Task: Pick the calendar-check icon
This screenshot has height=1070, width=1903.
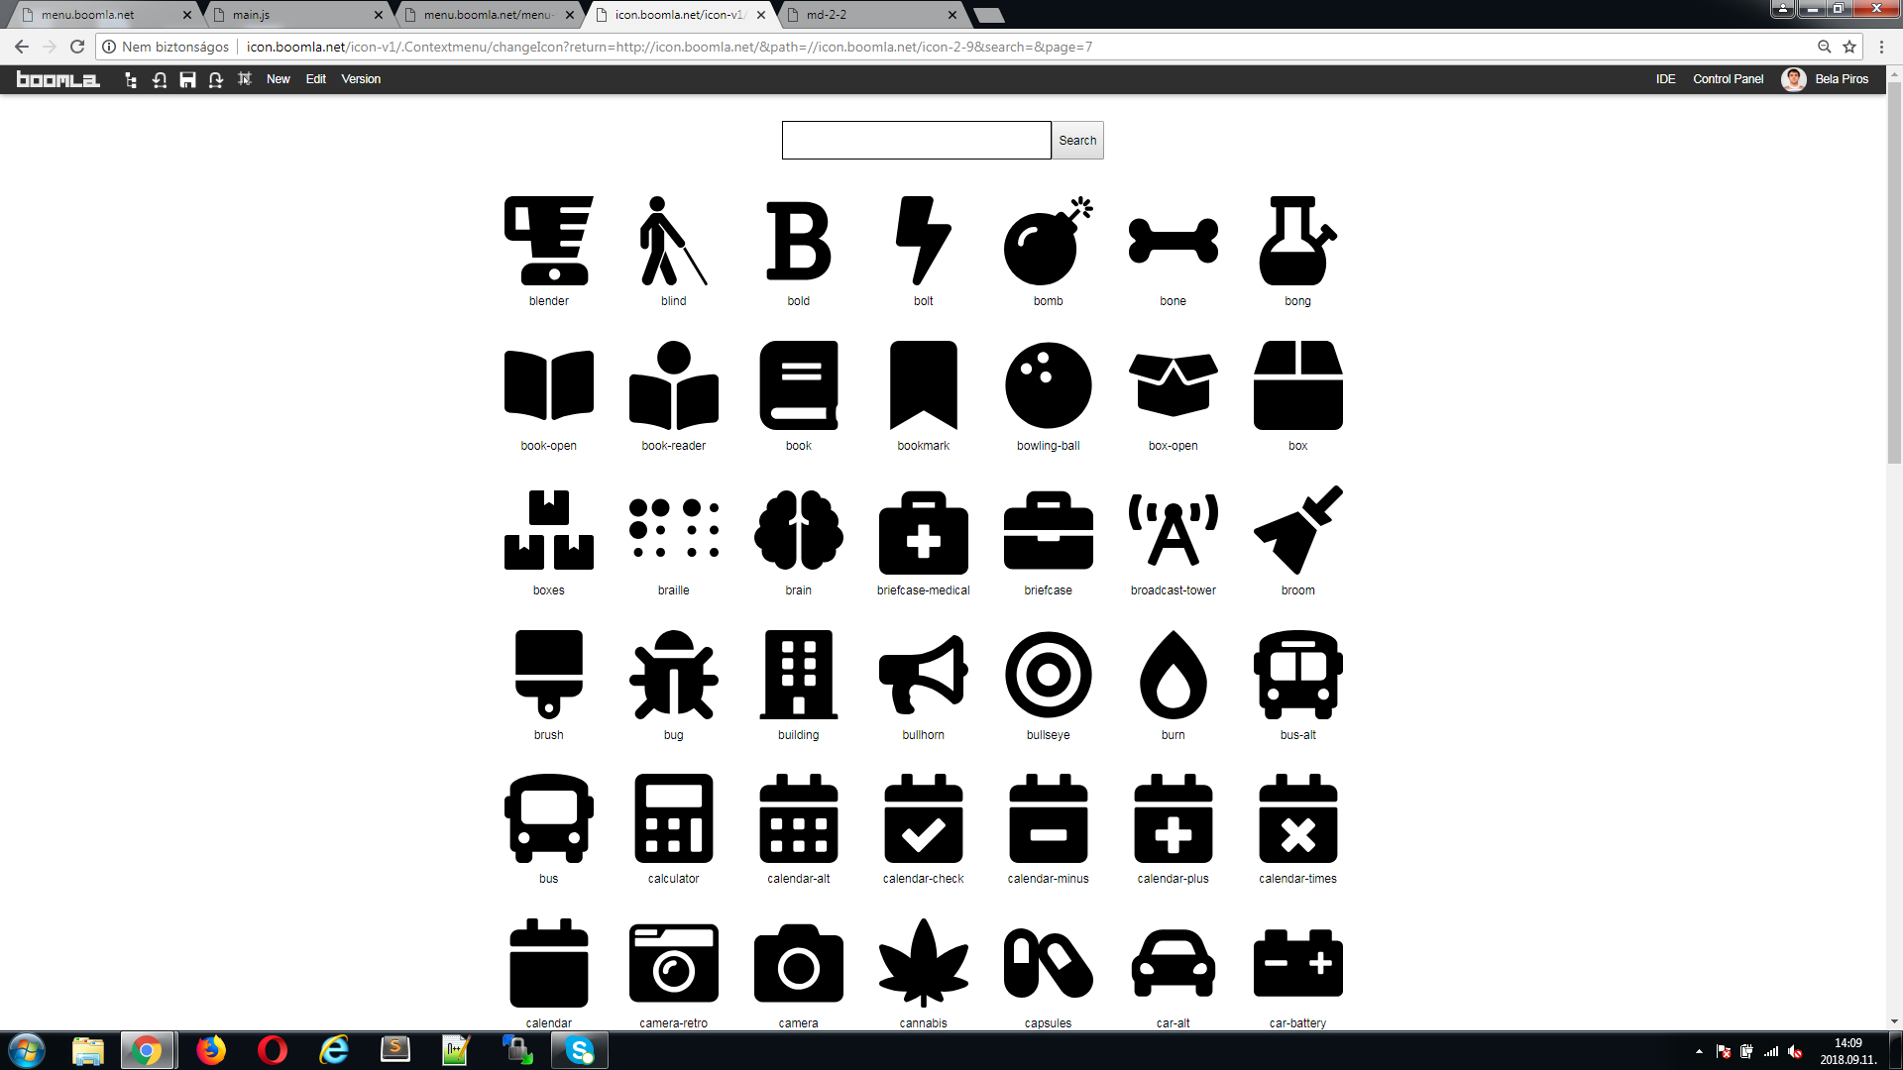Action: pyautogui.click(x=924, y=818)
